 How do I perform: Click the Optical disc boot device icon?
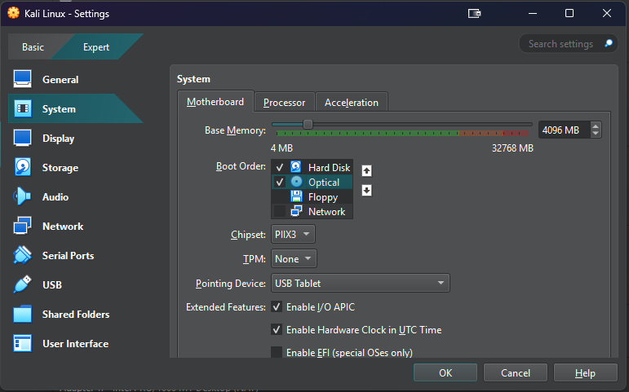(x=296, y=182)
